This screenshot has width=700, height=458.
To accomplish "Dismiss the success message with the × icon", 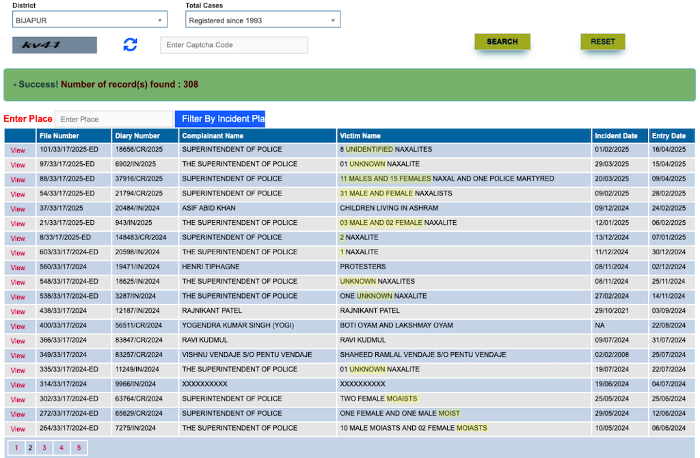I will coord(14,85).
